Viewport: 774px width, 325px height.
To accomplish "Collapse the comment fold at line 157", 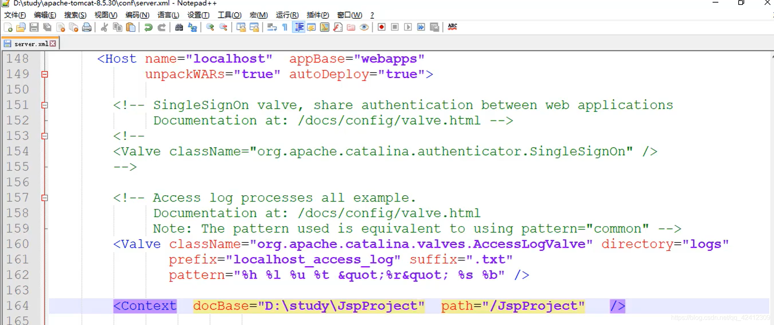I will pyautogui.click(x=45, y=198).
